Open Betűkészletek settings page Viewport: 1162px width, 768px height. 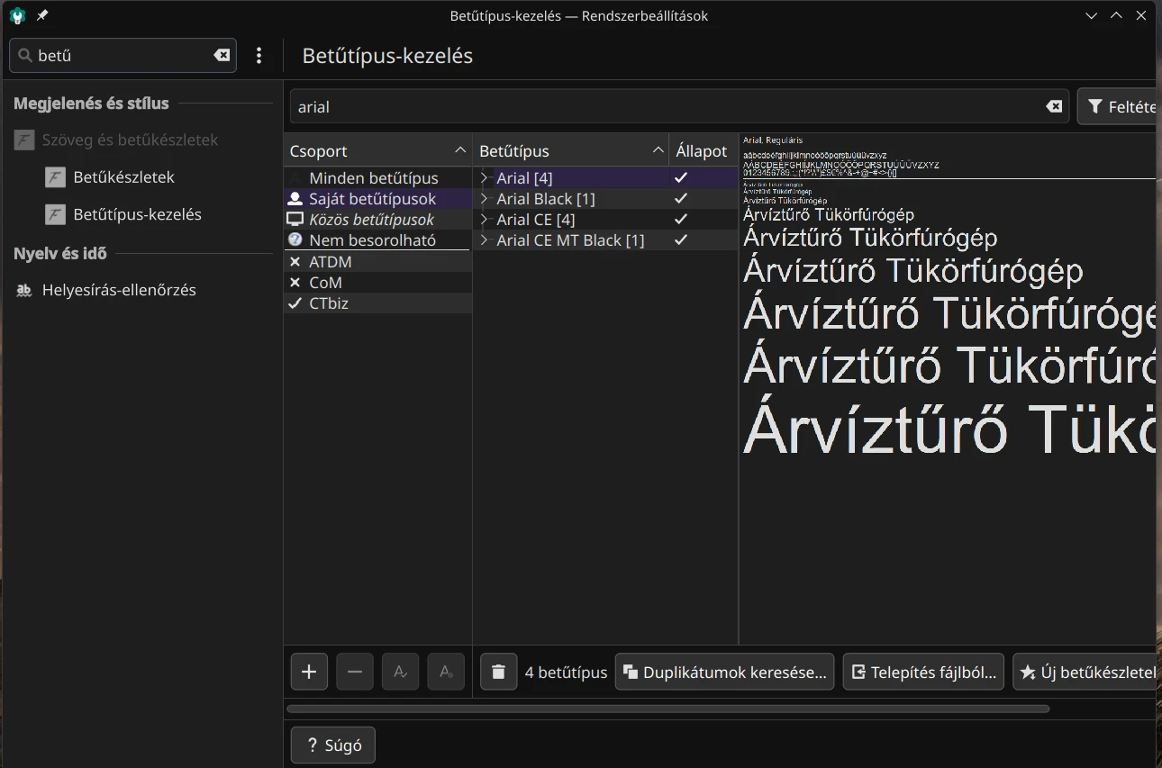point(124,177)
